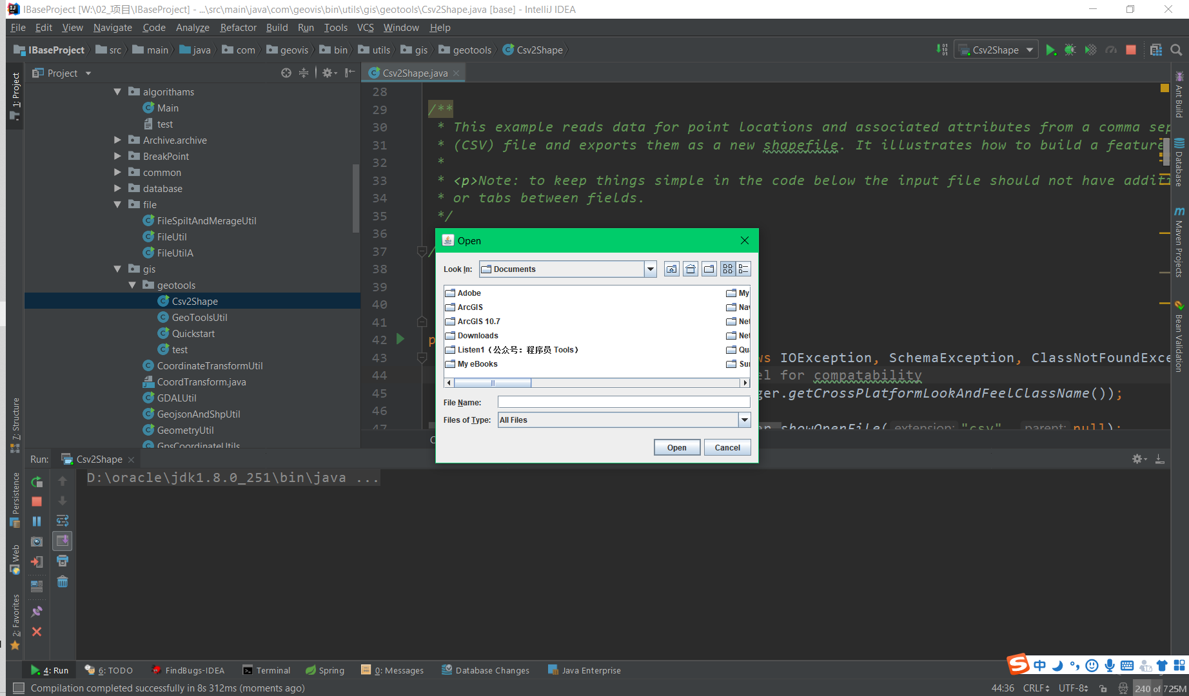The height and width of the screenshot is (696, 1189).
Task: Toggle the Favorites tool window button
Action: click(x=15, y=623)
